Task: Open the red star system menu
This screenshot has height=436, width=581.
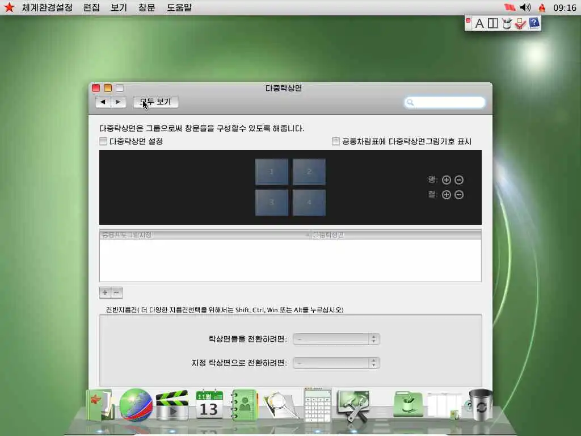Action: pos(9,7)
